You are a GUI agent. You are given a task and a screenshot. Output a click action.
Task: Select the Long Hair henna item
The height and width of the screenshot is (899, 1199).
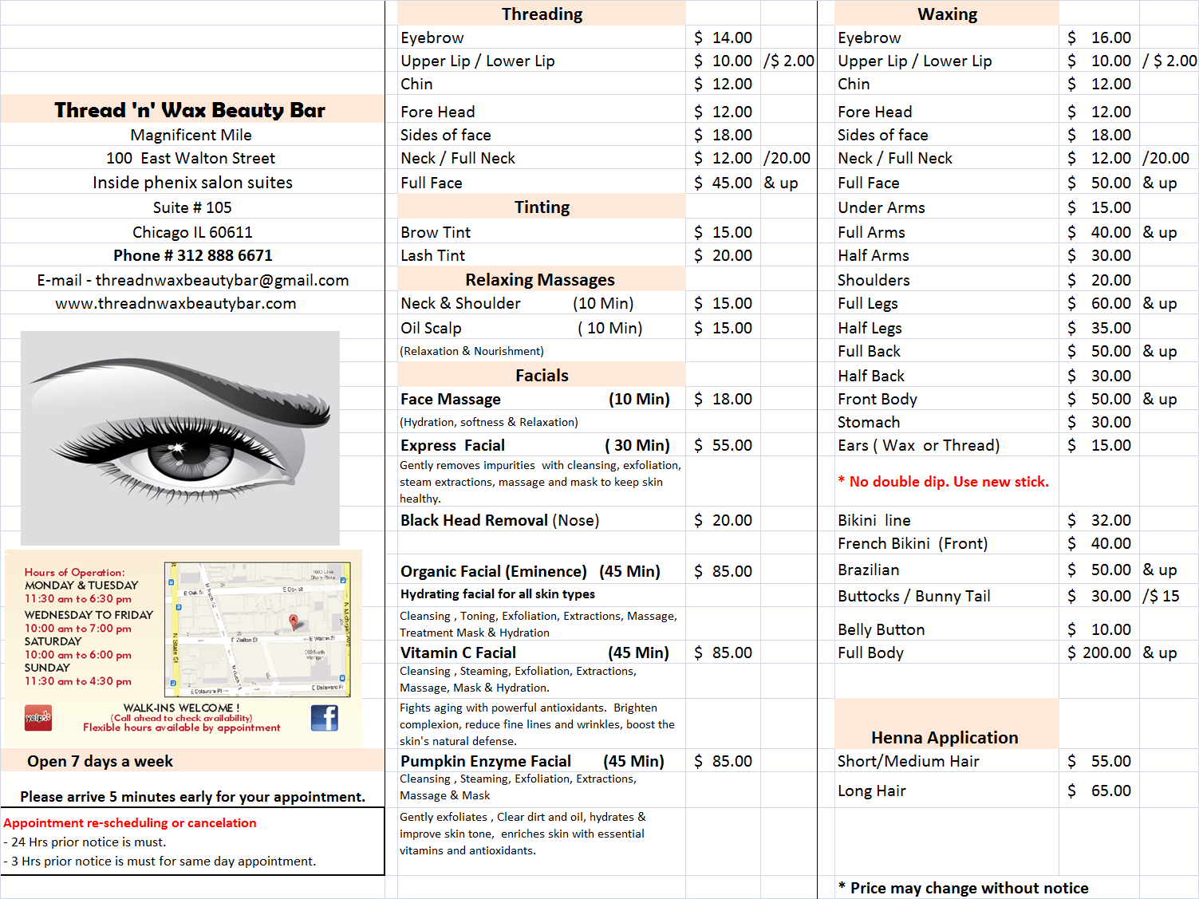[x=871, y=791]
